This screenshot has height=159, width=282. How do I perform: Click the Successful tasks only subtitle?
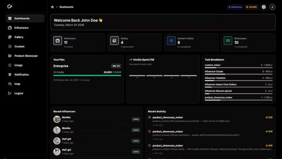140,64
